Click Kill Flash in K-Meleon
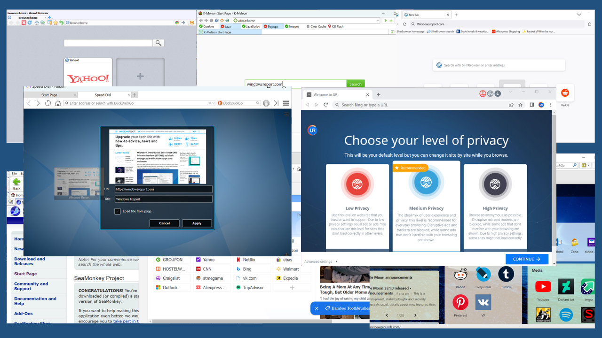This screenshot has width=602, height=338. pyautogui.click(x=336, y=26)
